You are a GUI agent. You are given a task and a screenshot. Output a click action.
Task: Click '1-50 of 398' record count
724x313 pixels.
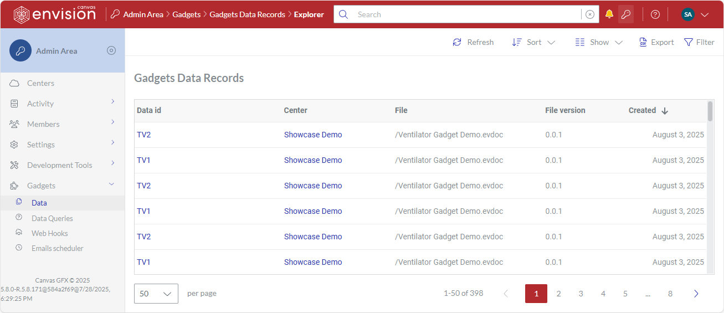tap(464, 293)
